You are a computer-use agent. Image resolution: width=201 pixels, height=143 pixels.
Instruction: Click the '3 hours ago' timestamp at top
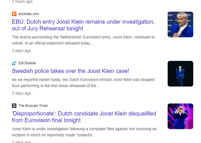(22, 1)
